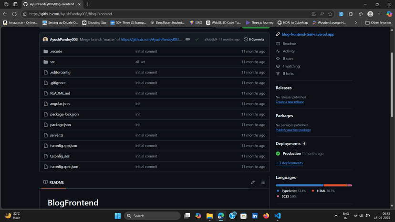Open File Explorer from taskbar
Viewport: 395px width, 222px height.
(x=209, y=216)
